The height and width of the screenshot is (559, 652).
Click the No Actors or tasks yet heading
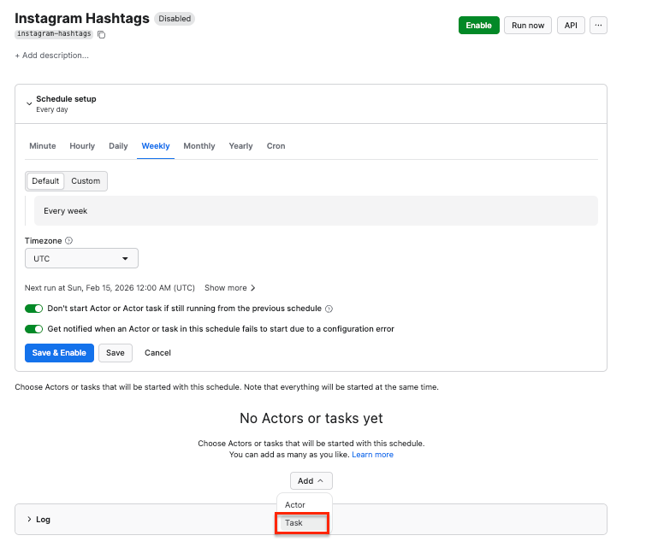pos(311,418)
